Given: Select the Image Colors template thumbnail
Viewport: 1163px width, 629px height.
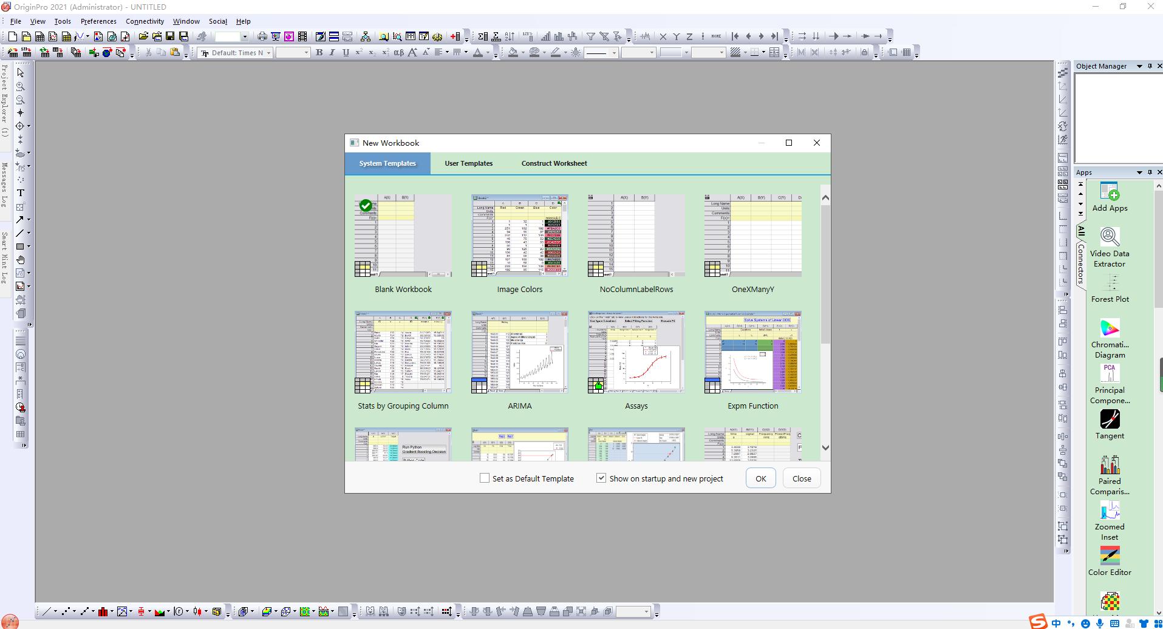Looking at the screenshot, I should (x=519, y=236).
